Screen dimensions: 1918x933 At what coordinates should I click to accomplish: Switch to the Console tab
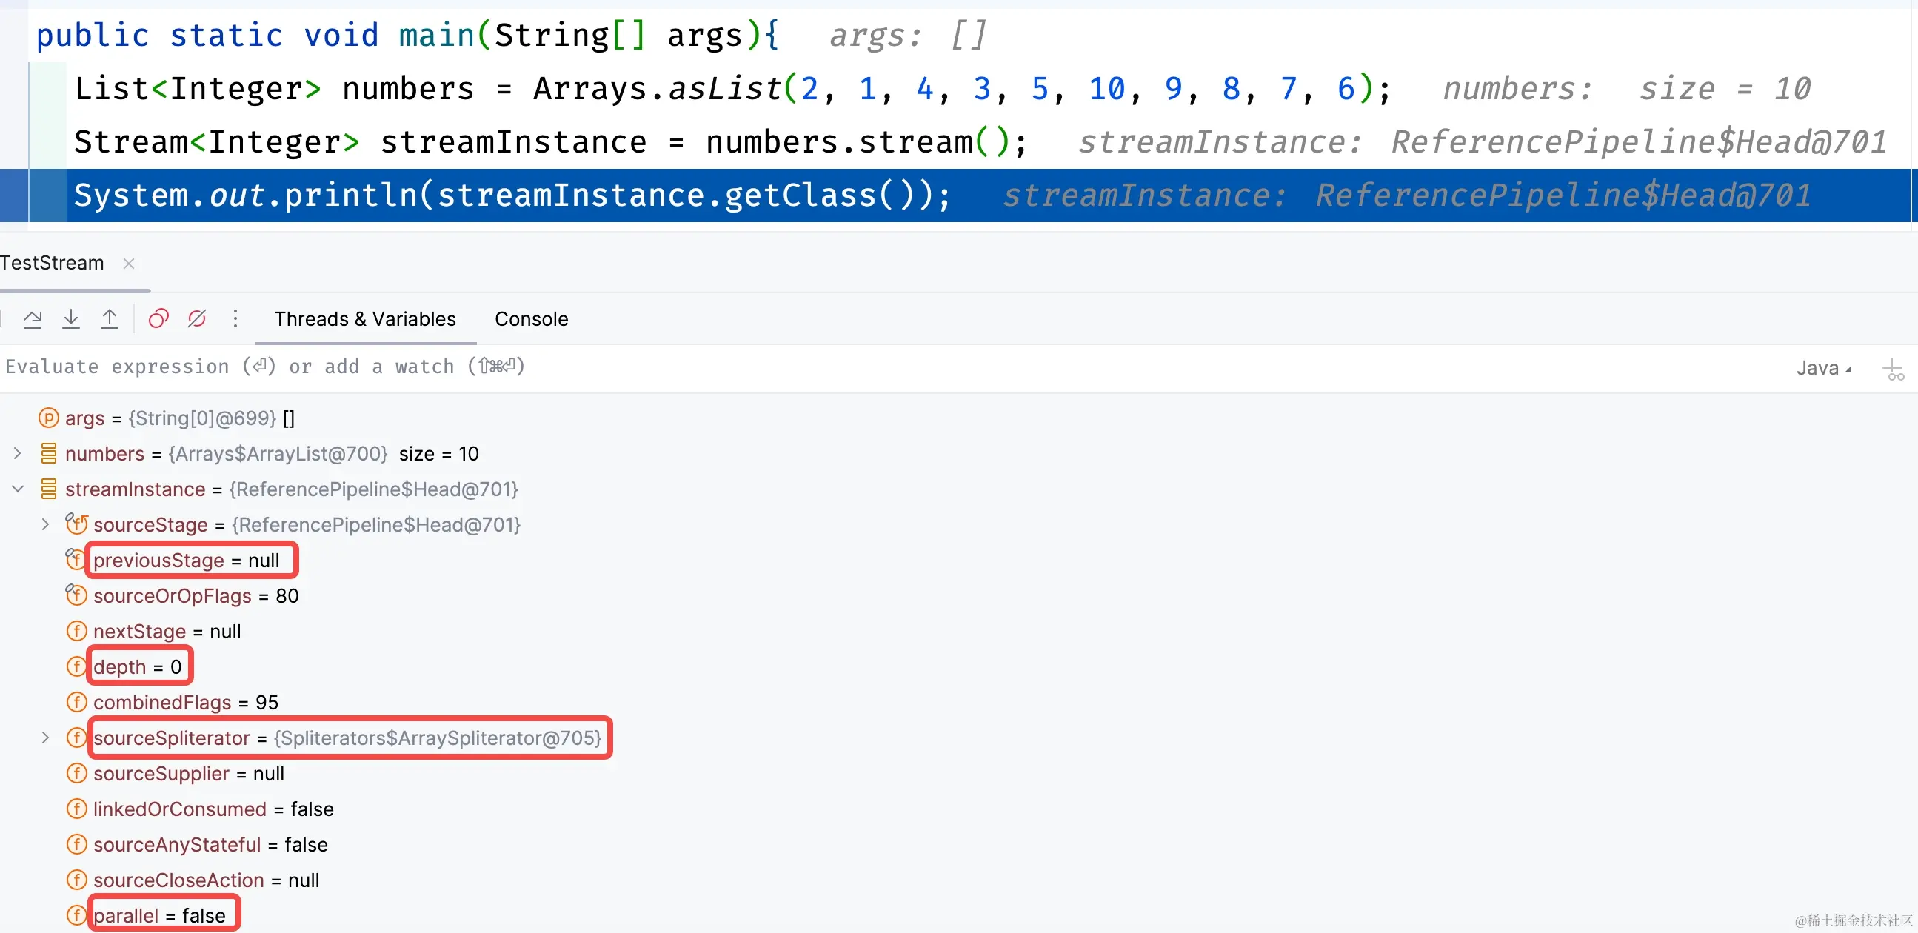(531, 318)
